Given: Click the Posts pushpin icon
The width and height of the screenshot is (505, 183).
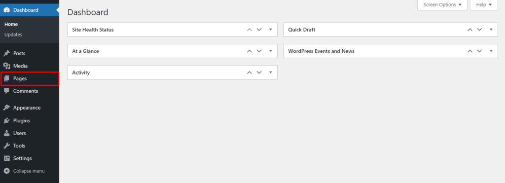Looking at the screenshot, I should [x=7, y=53].
